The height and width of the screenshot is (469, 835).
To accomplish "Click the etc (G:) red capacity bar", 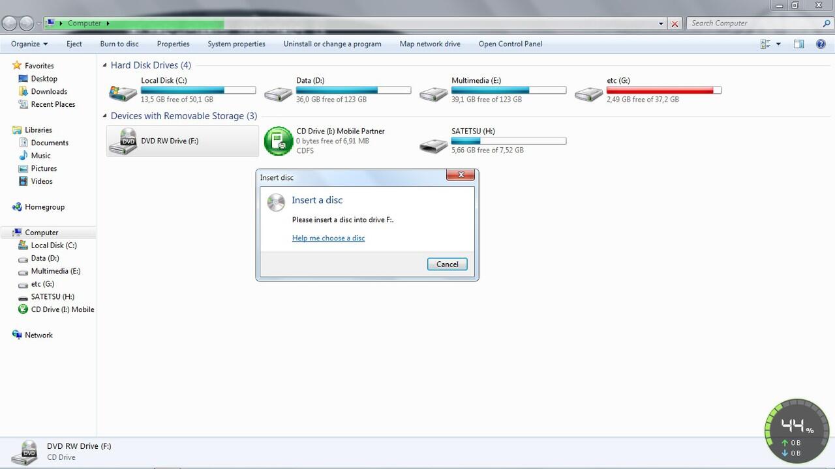I will coord(664,91).
